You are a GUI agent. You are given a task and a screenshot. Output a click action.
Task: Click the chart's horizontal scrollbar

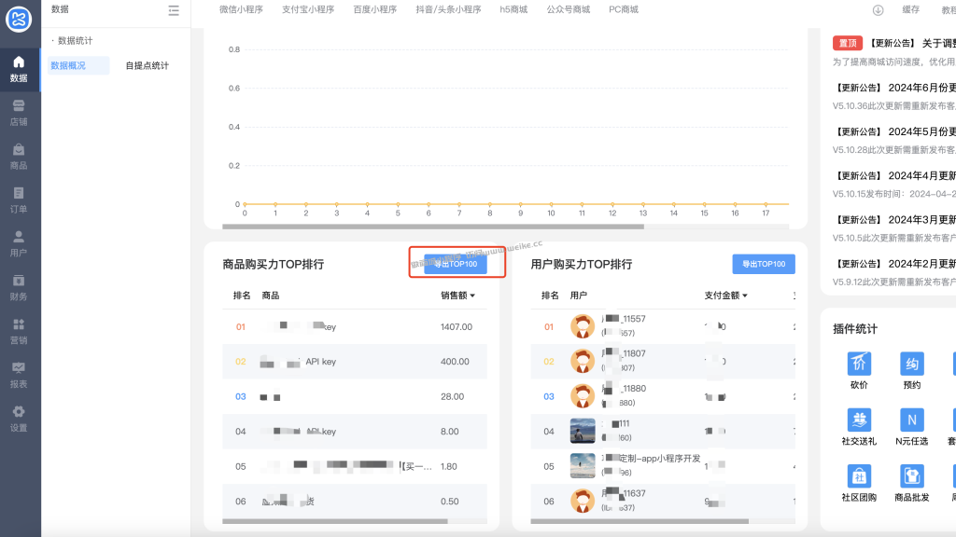pyautogui.click(x=433, y=227)
